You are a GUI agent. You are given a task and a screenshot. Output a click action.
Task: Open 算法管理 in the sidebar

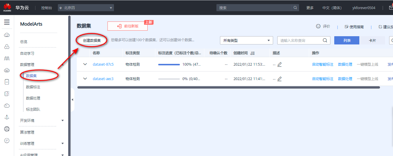[27, 132]
